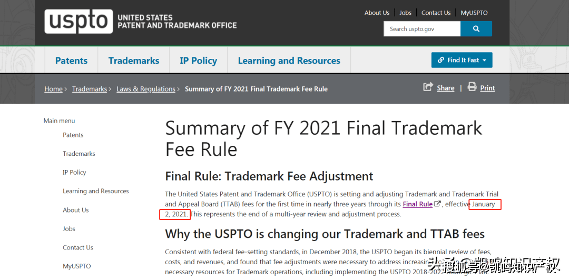Open Learning and Resources navigation tab
The image size is (569, 280).
289,61
